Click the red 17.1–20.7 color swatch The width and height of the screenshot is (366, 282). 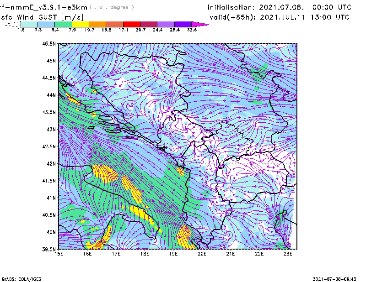pyautogui.click(x=132, y=24)
